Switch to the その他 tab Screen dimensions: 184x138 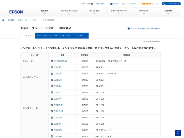(x=80, y=35)
